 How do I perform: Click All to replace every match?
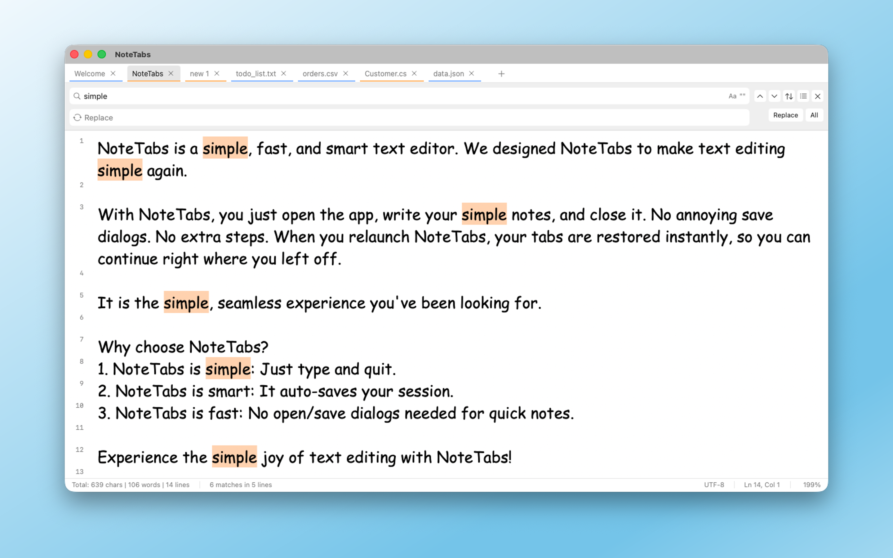click(814, 115)
